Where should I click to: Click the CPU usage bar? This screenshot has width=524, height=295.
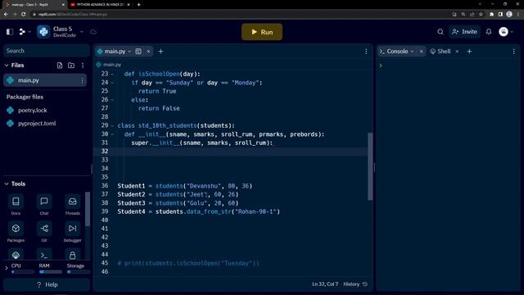(x=22, y=272)
